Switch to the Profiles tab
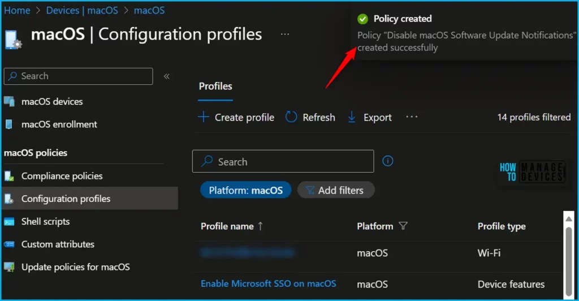 (215, 87)
